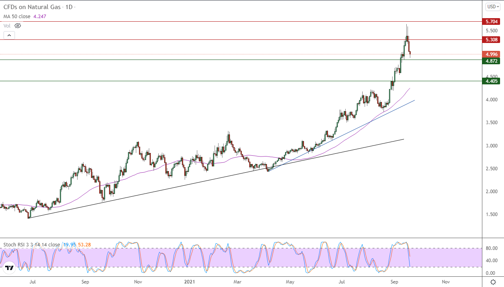The height and width of the screenshot is (287, 504).
Task: Click the Stoch RSI value "53.28"
Action: [x=84, y=244]
